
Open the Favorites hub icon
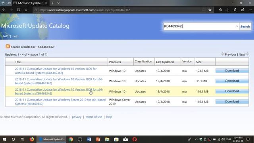(221, 10)
